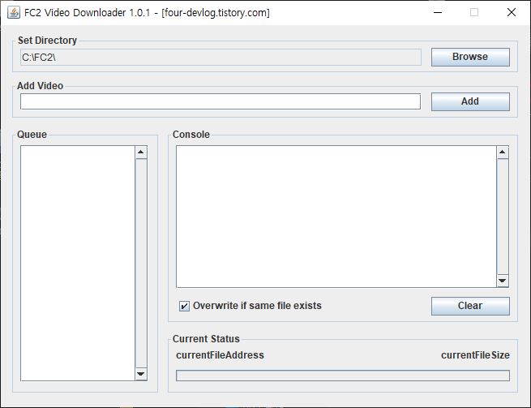Clear the console output
Viewport: 531px width, 408px height.
coord(470,306)
